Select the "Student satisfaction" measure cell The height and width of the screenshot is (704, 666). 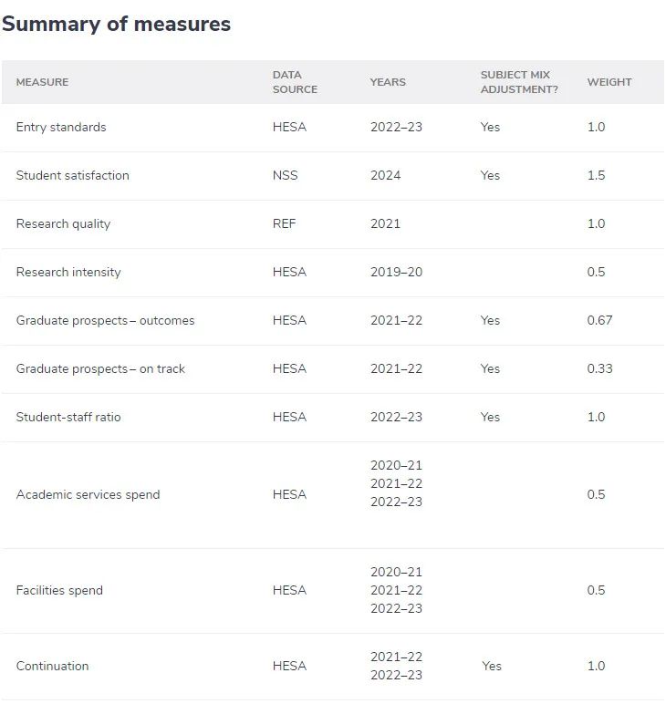[x=73, y=176]
